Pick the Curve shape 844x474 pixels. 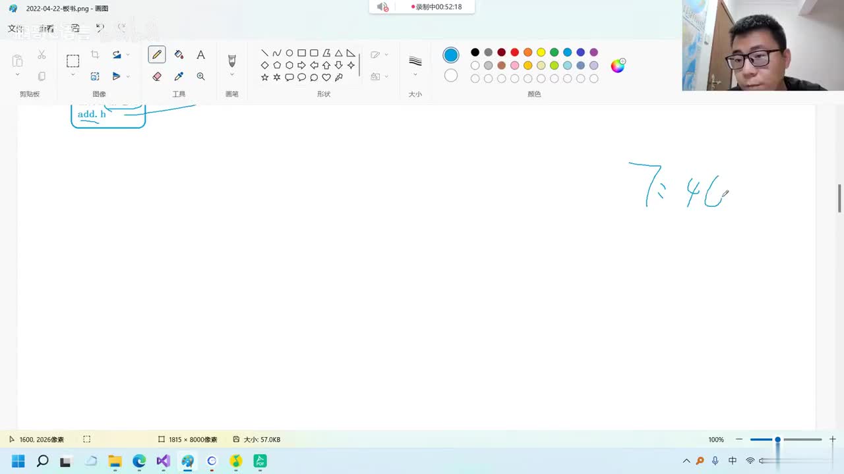point(277,53)
